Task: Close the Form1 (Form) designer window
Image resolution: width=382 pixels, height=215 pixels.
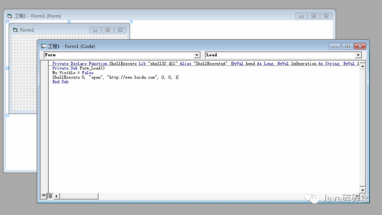Action: click(326, 16)
